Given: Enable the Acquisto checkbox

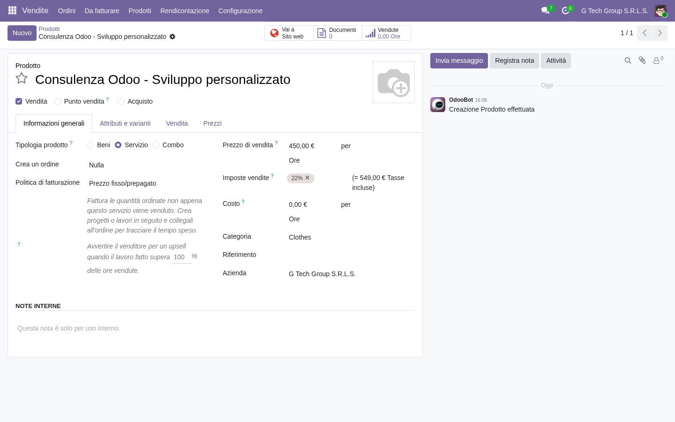Looking at the screenshot, I should [x=121, y=101].
